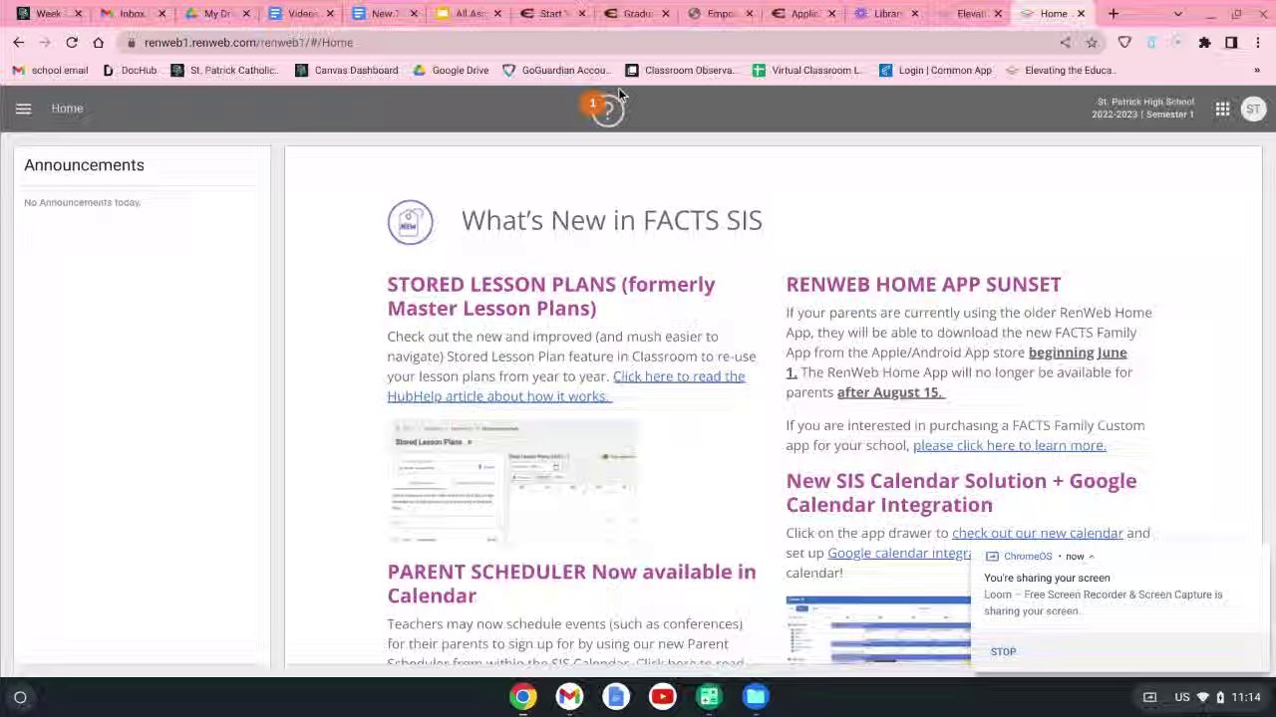Open the ST user profile avatar

[1253, 109]
